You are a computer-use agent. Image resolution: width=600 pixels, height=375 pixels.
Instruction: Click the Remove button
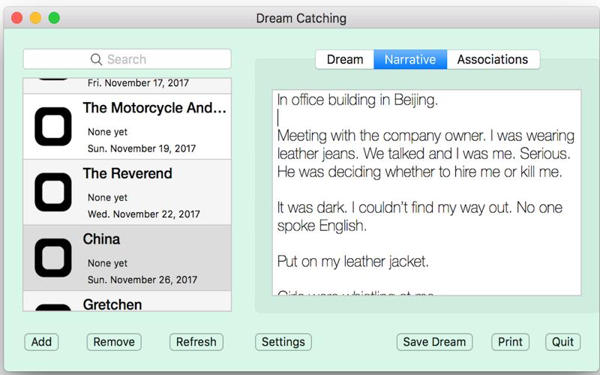click(114, 342)
